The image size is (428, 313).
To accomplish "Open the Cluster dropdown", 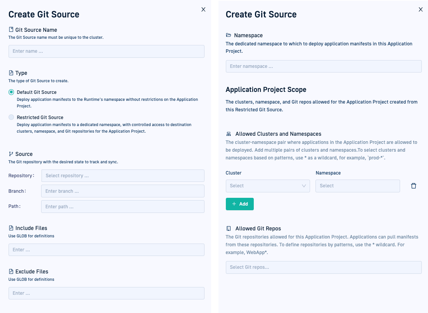I will tap(268, 186).
